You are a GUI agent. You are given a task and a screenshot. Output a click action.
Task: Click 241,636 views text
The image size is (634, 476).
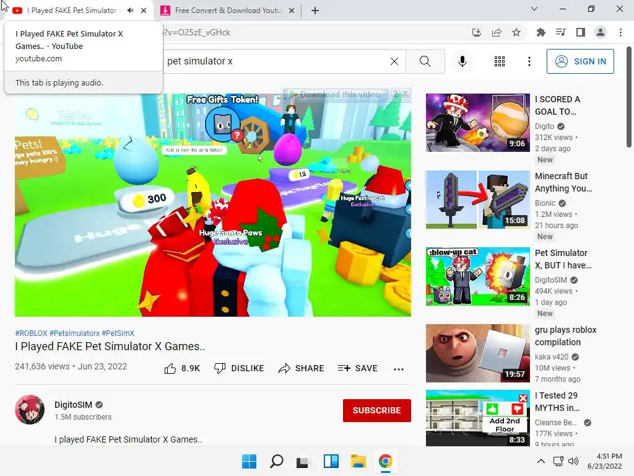(x=42, y=366)
